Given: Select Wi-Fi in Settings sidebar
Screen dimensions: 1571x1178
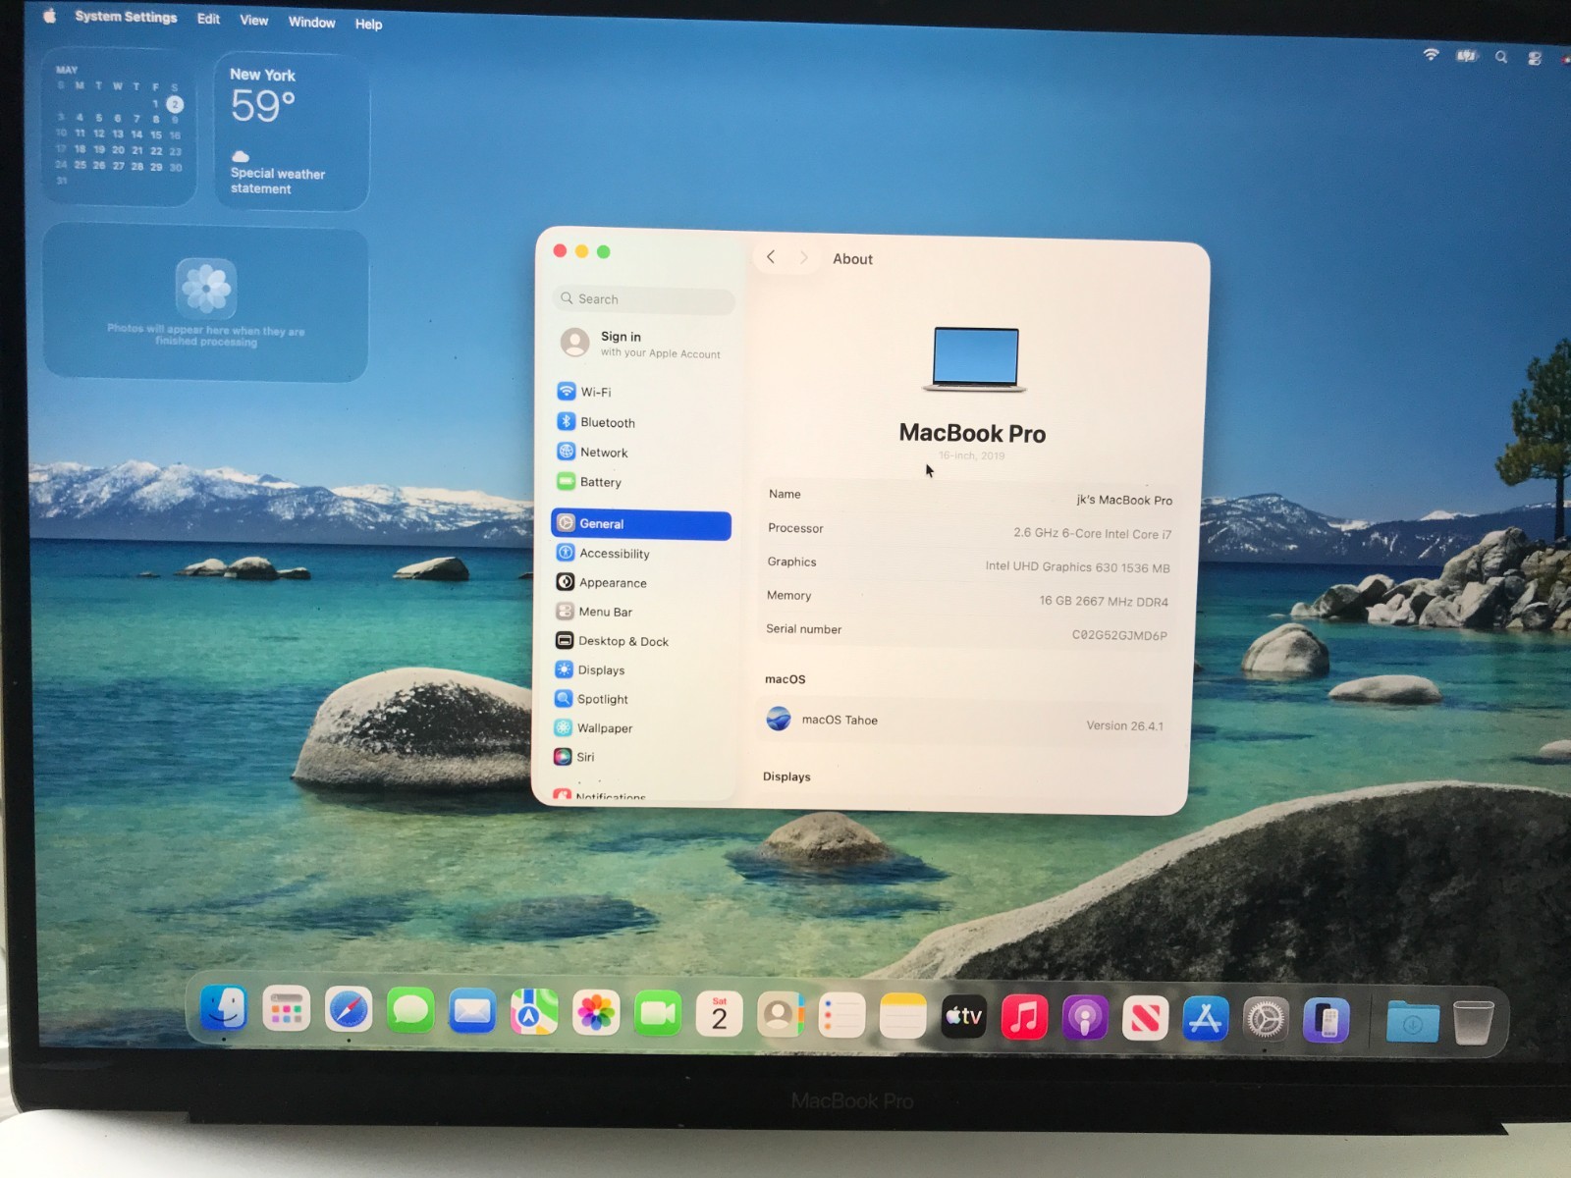Looking at the screenshot, I should tap(641, 392).
